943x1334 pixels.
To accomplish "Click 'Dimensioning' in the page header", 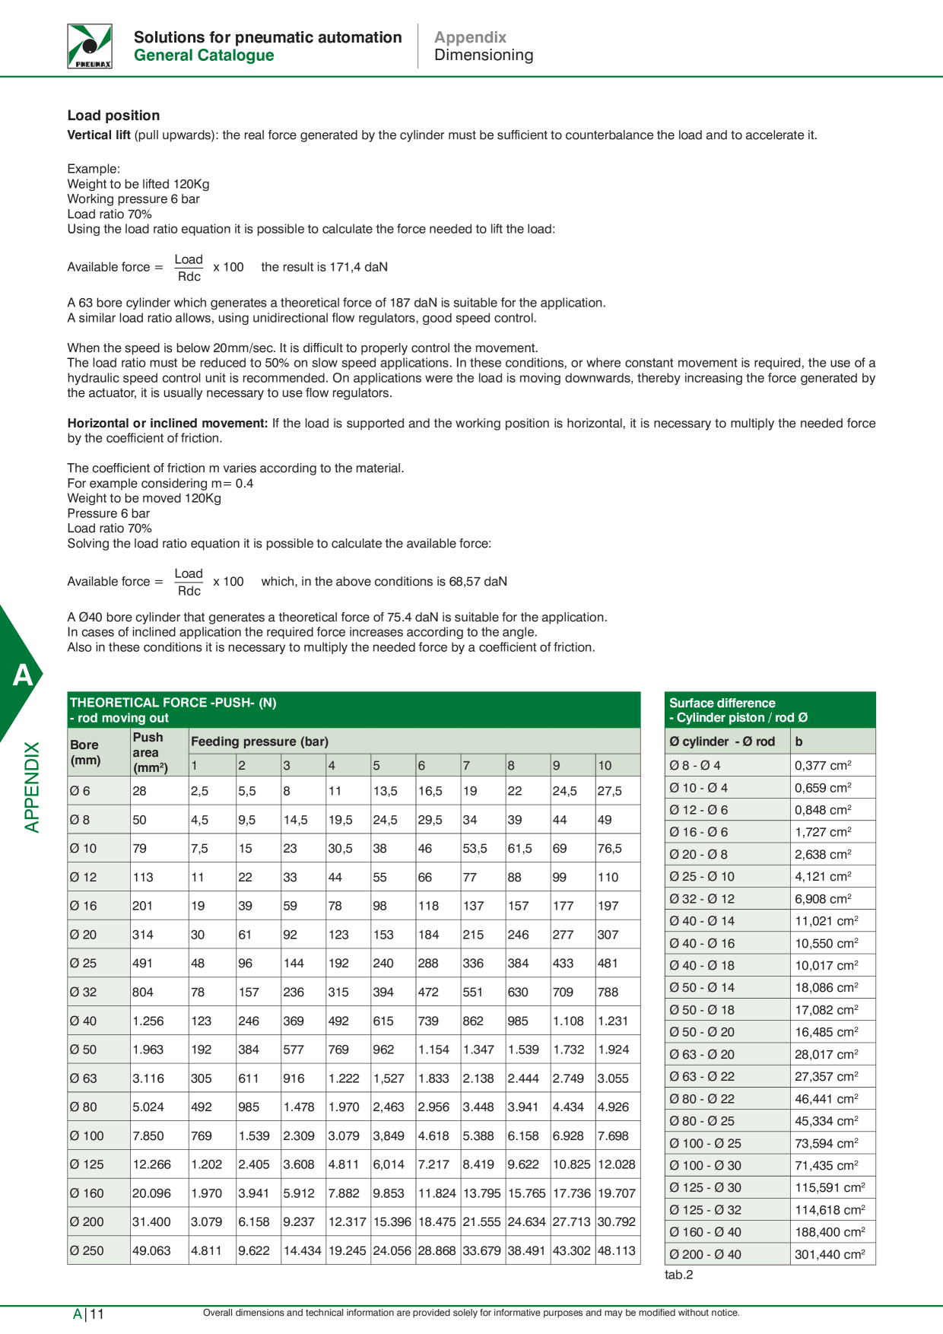I will coord(484,55).
